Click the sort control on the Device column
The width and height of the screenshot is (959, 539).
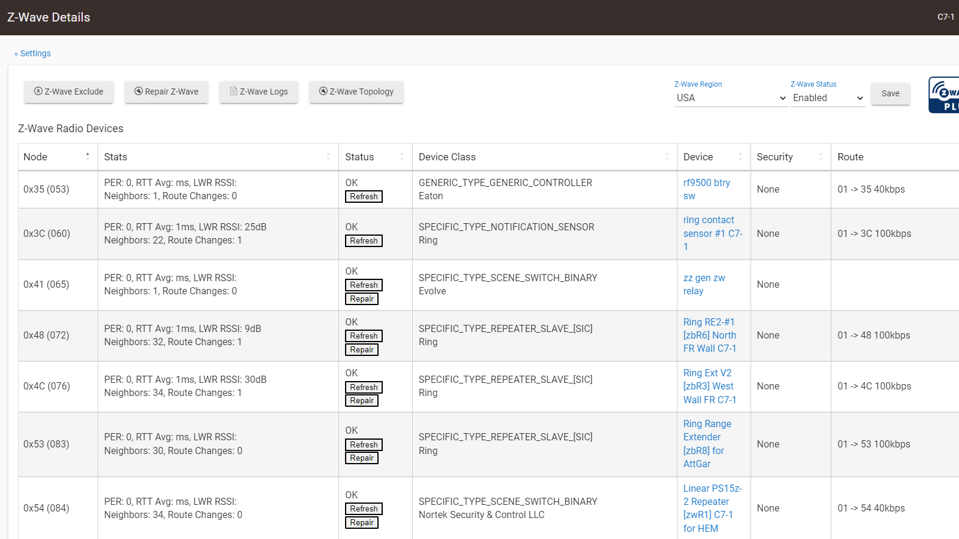741,156
